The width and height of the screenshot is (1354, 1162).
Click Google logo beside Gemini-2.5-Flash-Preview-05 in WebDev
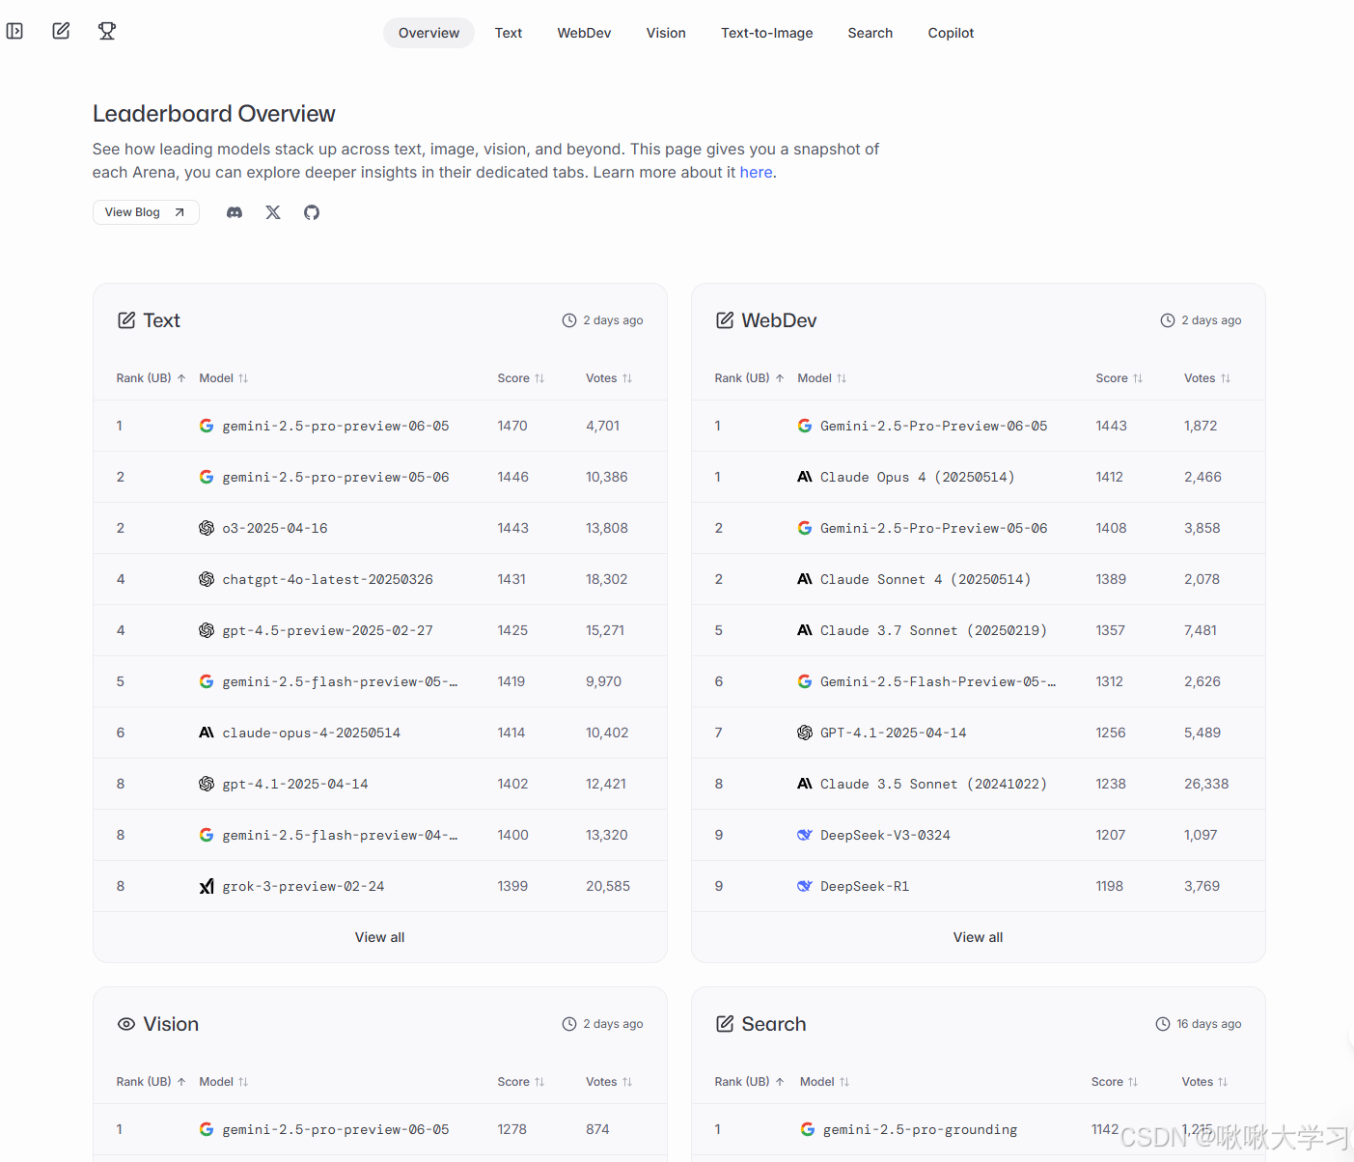click(805, 681)
